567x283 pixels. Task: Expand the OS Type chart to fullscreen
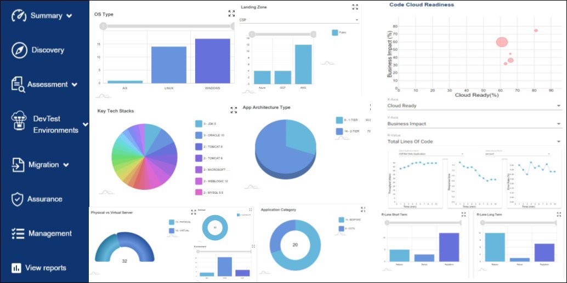pyautogui.click(x=231, y=14)
